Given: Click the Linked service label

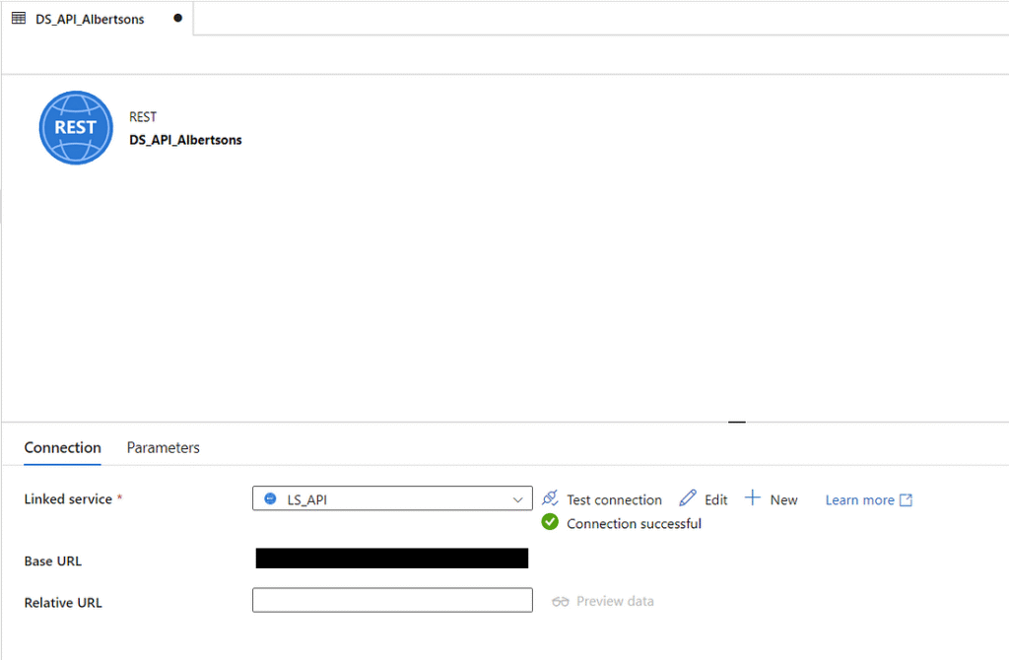Looking at the screenshot, I should [x=68, y=499].
